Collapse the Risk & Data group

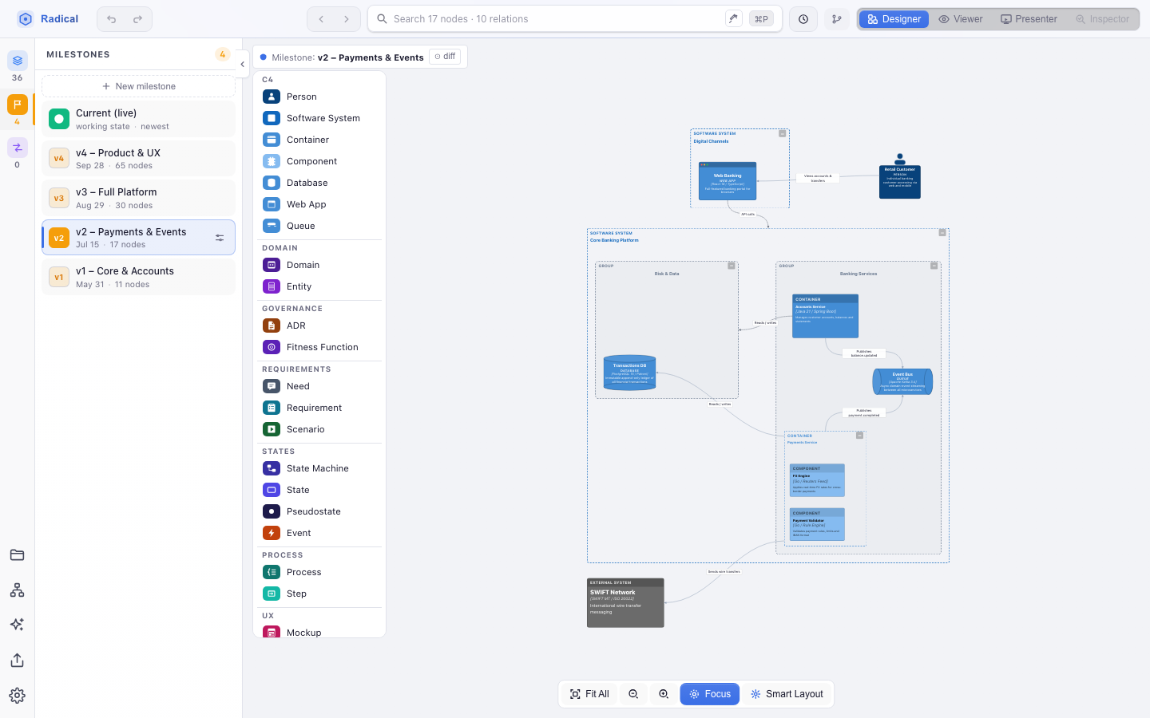tap(731, 266)
